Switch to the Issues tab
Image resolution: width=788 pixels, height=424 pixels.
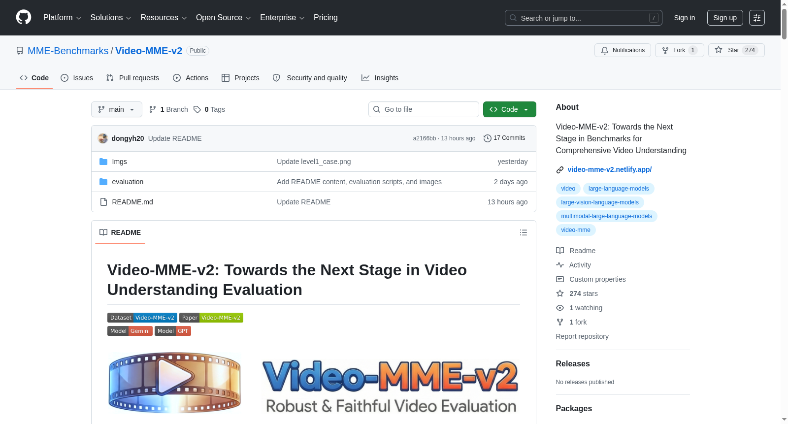(77, 78)
